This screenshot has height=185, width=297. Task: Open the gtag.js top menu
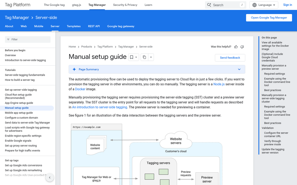click(77, 5)
